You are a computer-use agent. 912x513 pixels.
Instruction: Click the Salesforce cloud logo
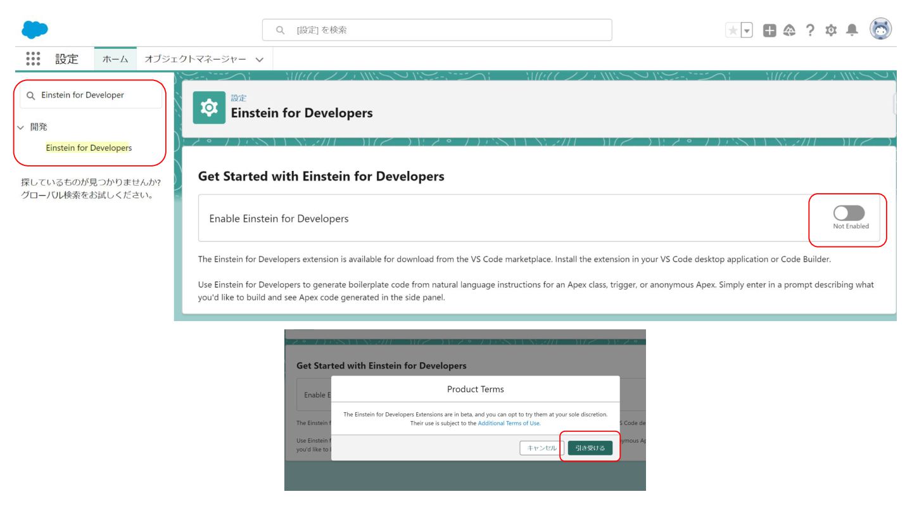pyautogui.click(x=35, y=30)
